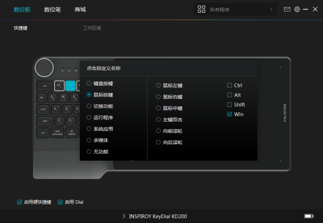Minimize the Huion driver window

306,9
